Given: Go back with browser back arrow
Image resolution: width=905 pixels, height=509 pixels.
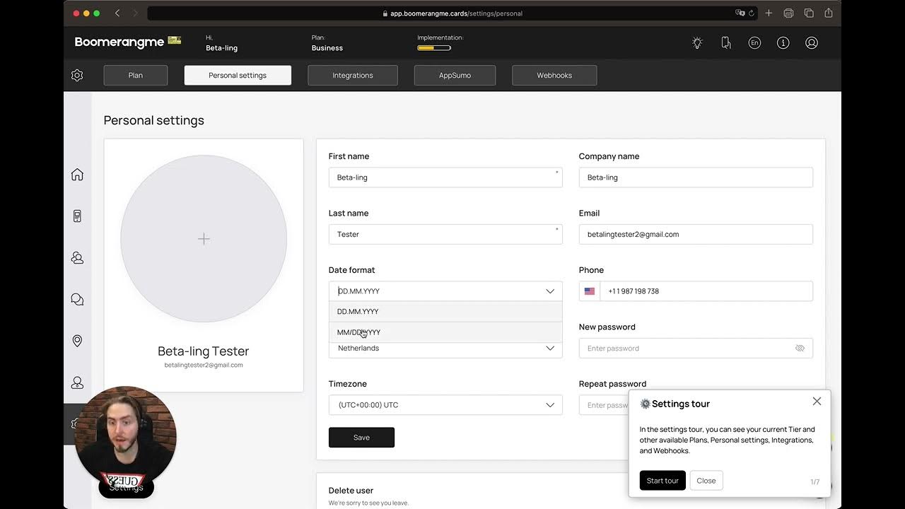Looking at the screenshot, I should coord(117,13).
